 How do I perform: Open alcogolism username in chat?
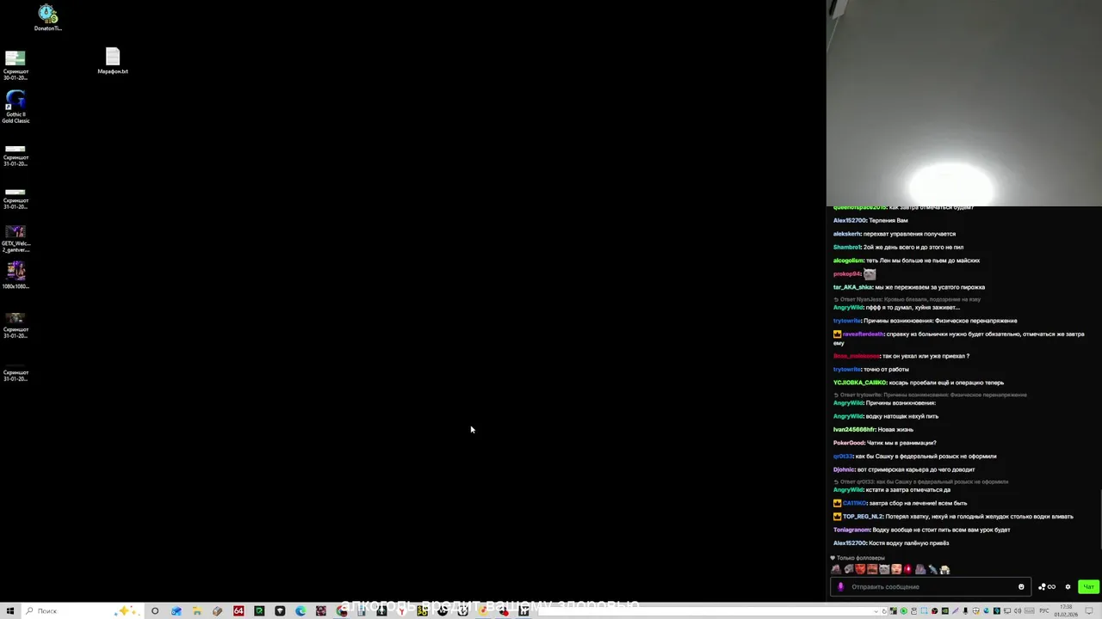(x=848, y=260)
